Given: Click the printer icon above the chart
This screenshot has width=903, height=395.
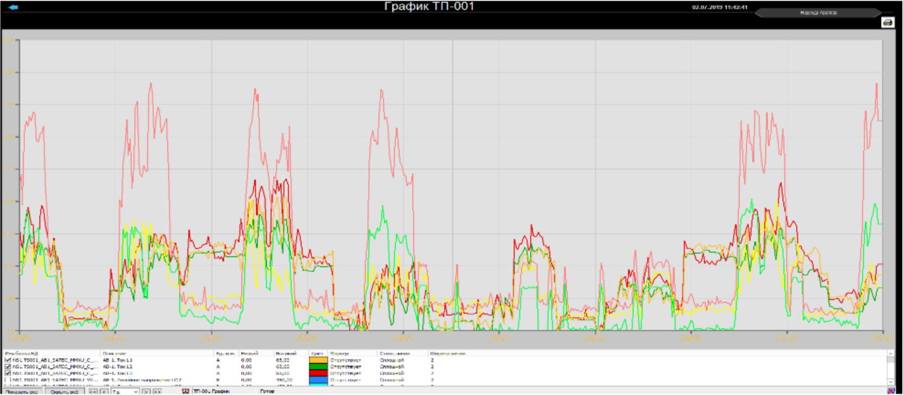Looking at the screenshot, I should (x=887, y=22).
